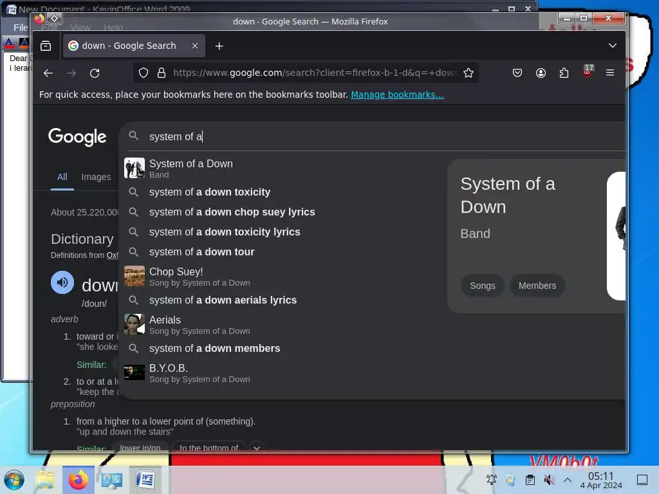Click the magnifier icon in the search box

(x=134, y=136)
